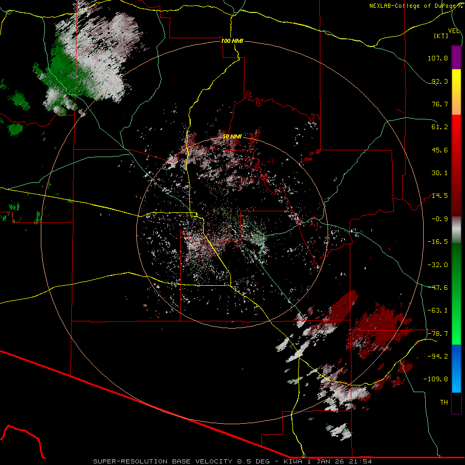Select the 92.3 value on the velocity scale
Image resolution: width=465 pixels, height=465 pixels.
[x=440, y=81]
